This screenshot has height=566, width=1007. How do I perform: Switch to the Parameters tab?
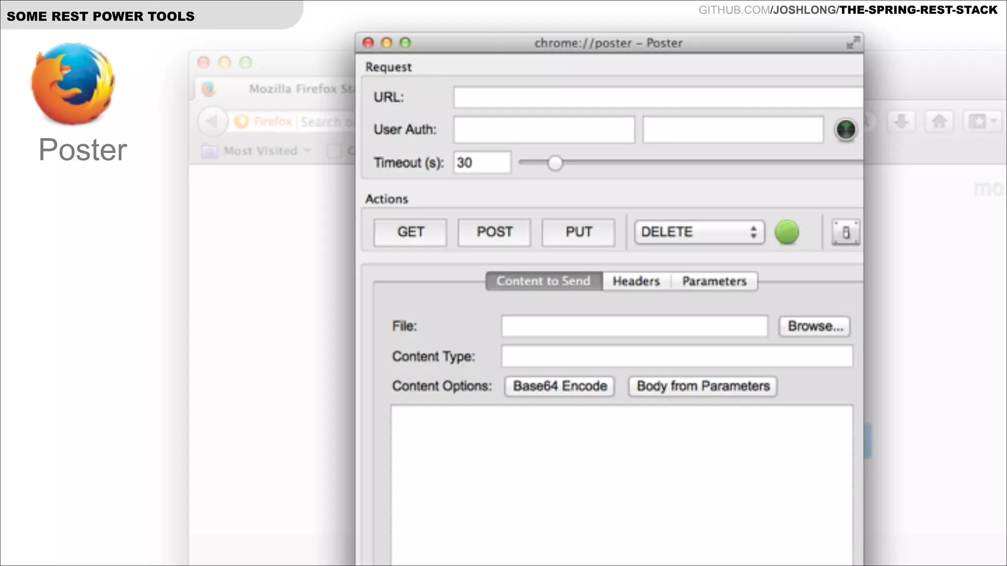point(714,282)
